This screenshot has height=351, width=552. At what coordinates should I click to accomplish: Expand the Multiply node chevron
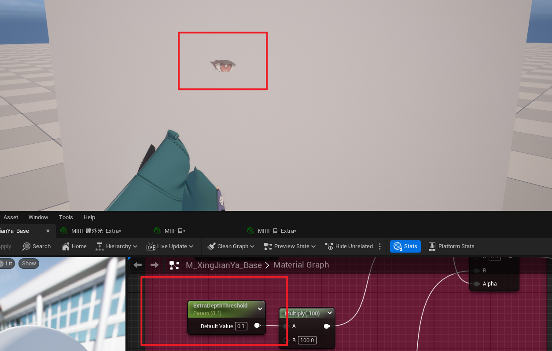[x=329, y=313]
